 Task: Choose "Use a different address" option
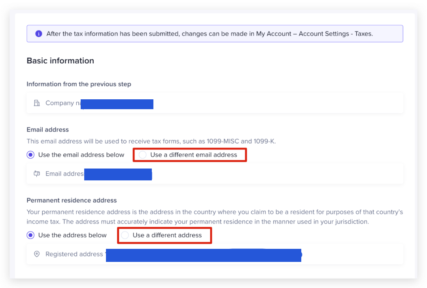(x=125, y=235)
